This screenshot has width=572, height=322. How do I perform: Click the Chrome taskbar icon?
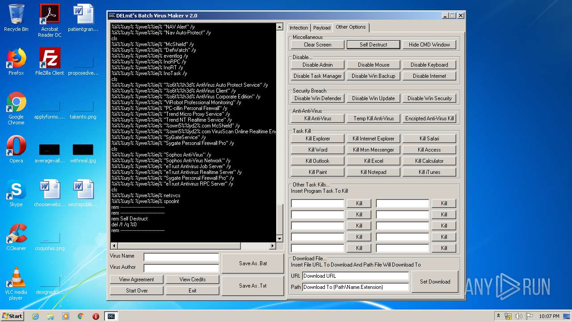point(80,316)
